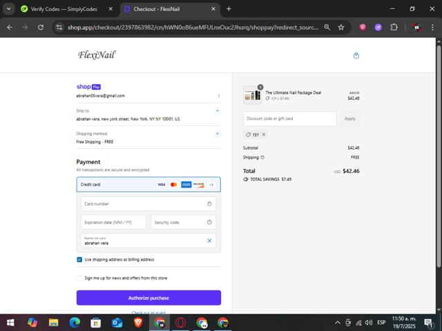Open Chrome three-dot menu
The width and height of the screenshot is (442, 331).
pos(432,28)
